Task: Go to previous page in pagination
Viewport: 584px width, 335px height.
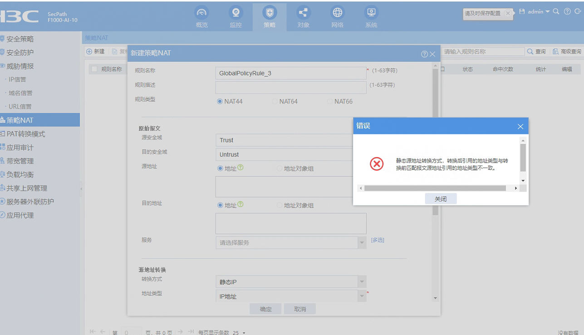Action: tap(103, 332)
